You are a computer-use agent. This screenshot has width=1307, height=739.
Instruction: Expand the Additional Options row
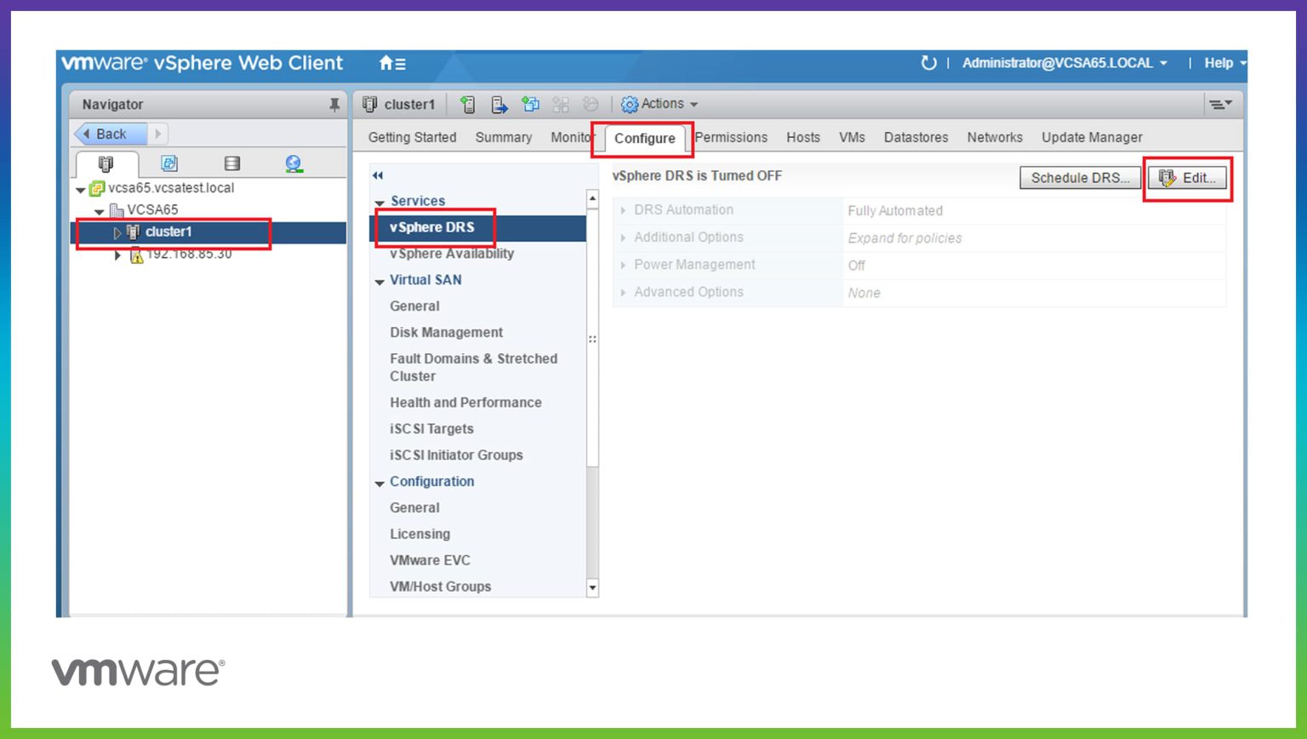624,238
